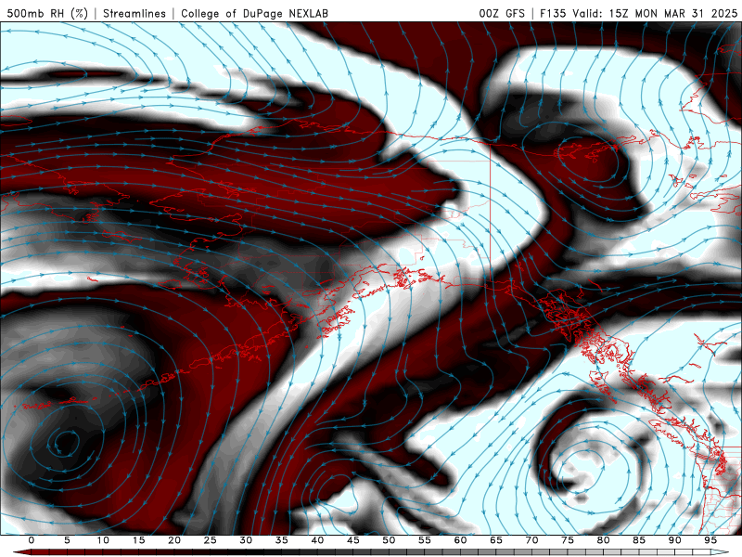Click the "45" colorbar tick label
This screenshot has width=742, height=557.
pos(353,540)
